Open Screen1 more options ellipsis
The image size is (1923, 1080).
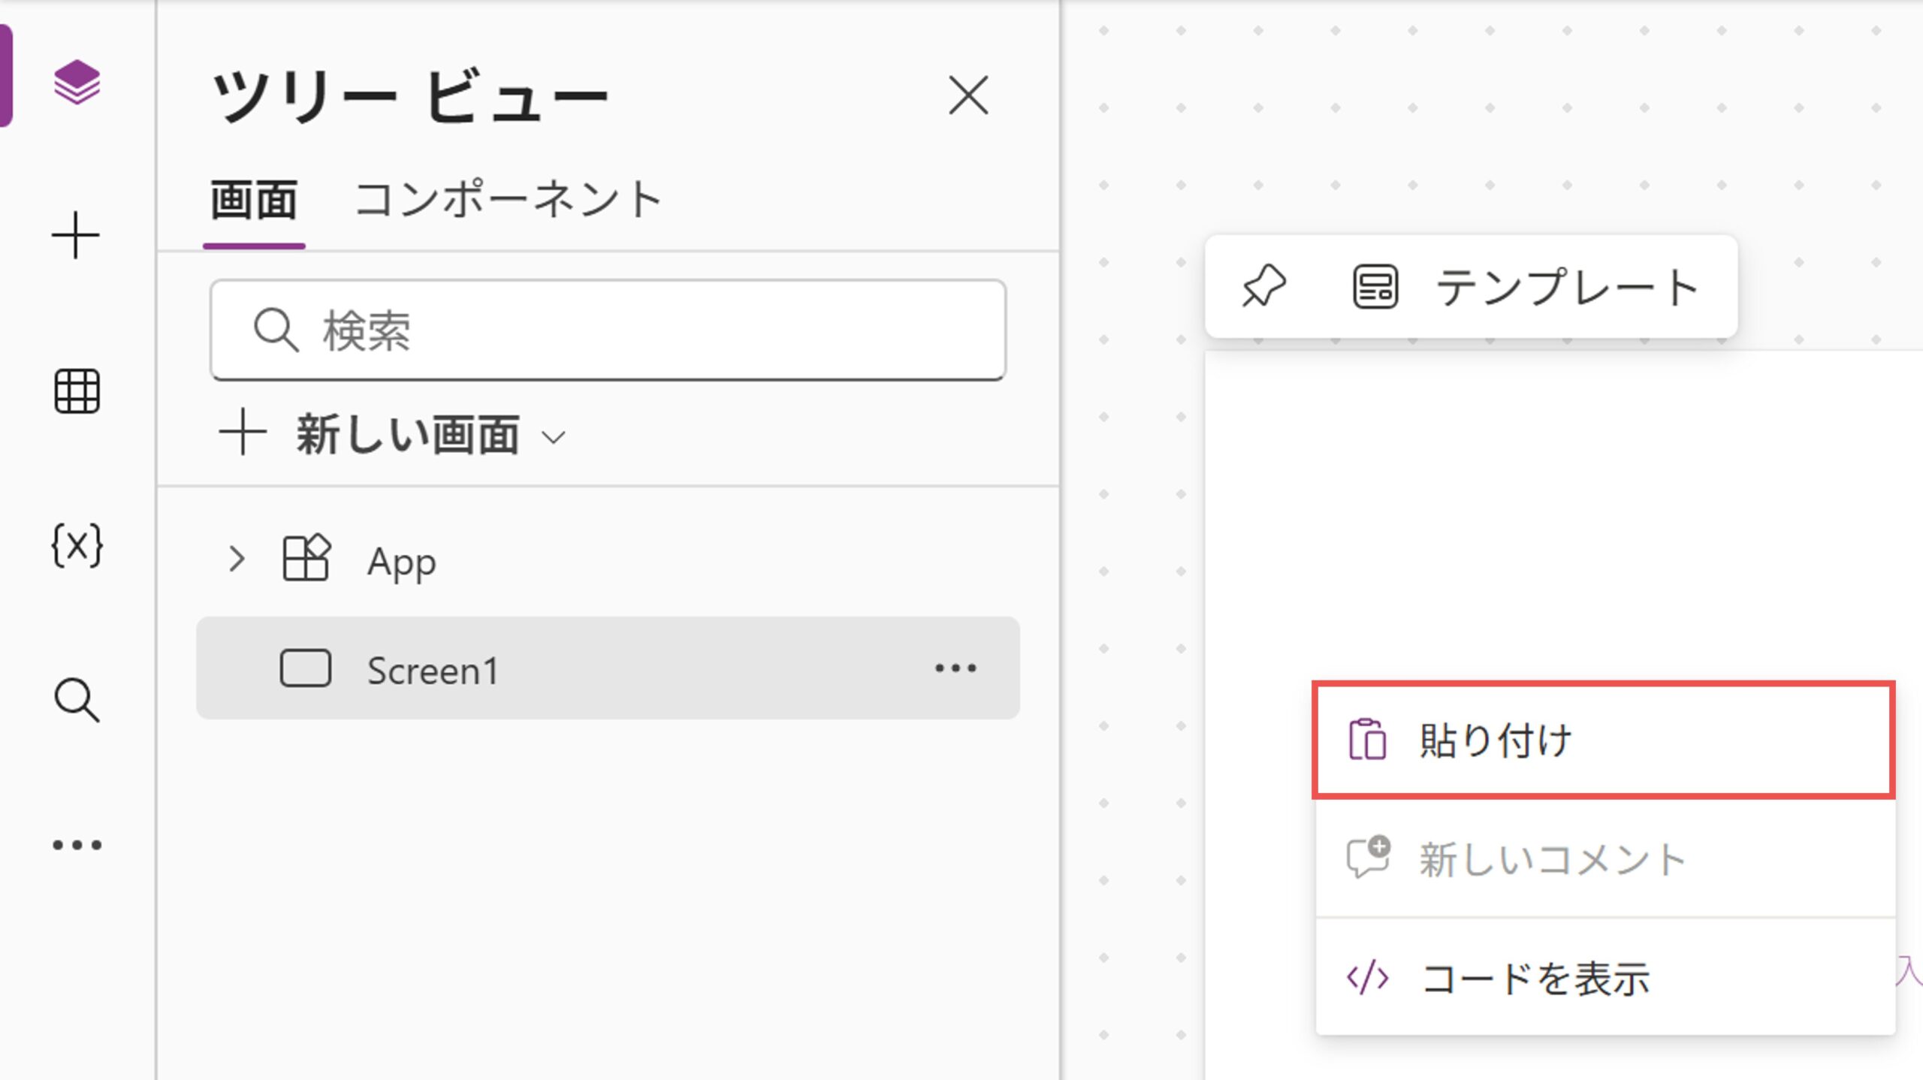955,668
